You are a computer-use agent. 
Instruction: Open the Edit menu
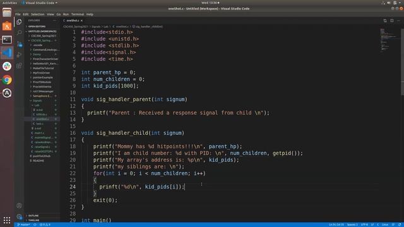point(25,15)
